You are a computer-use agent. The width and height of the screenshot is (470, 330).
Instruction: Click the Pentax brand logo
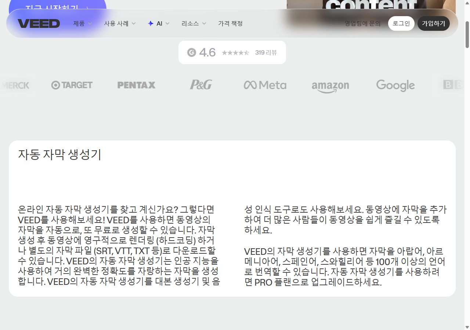coord(136,85)
